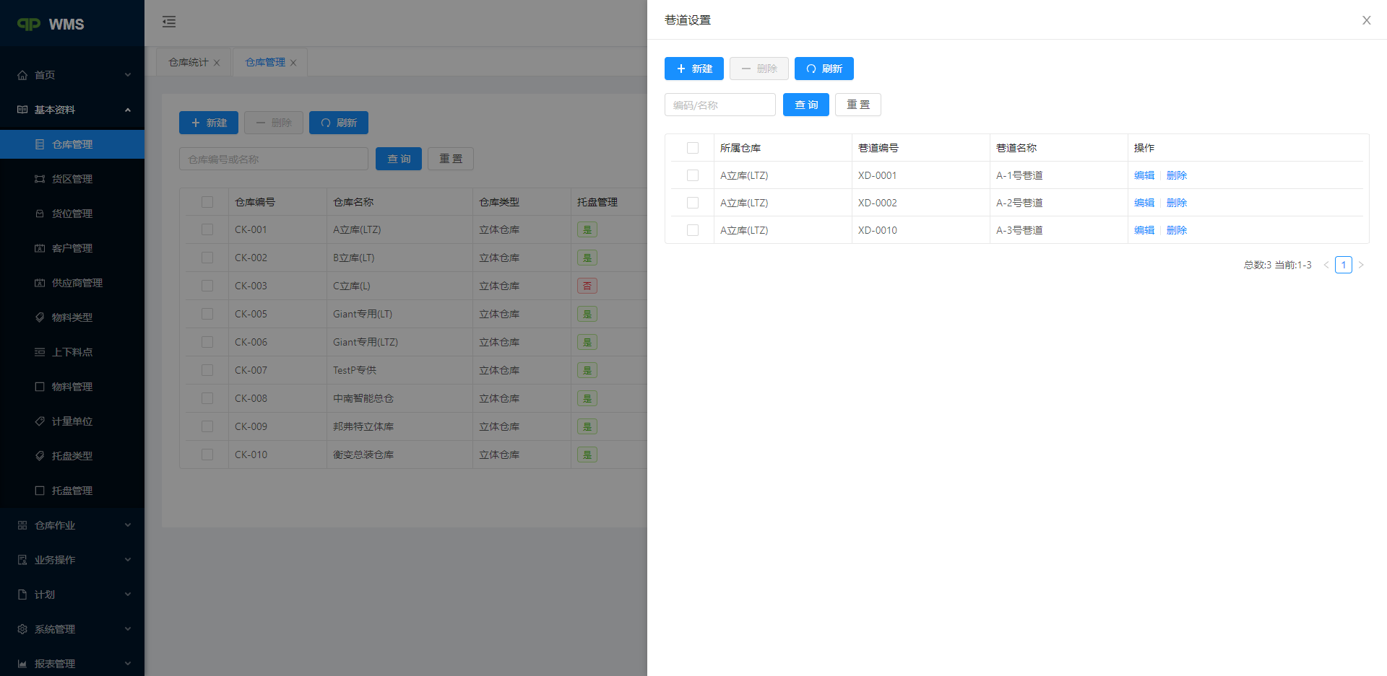Click the 供应商管理 sidebar icon

pos(40,283)
